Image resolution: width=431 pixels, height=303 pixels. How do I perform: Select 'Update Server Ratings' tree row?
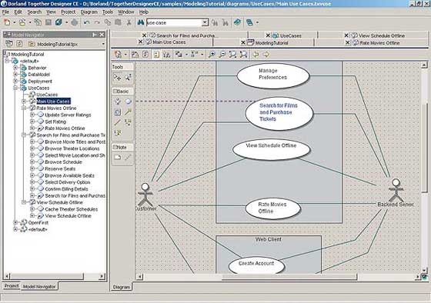click(68, 115)
